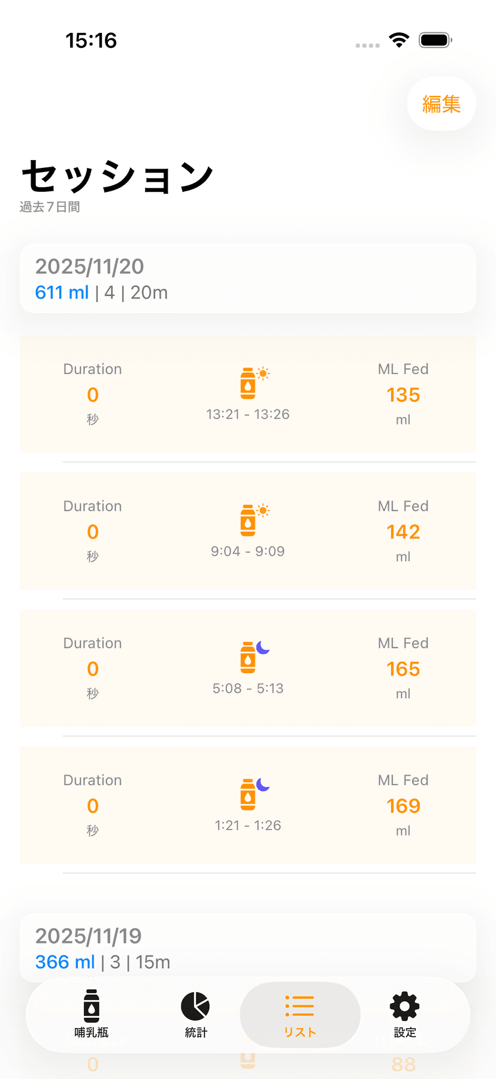Screen dimensions: 496x1079
Task: Tap the battery status icon
Action: pyautogui.click(x=435, y=40)
